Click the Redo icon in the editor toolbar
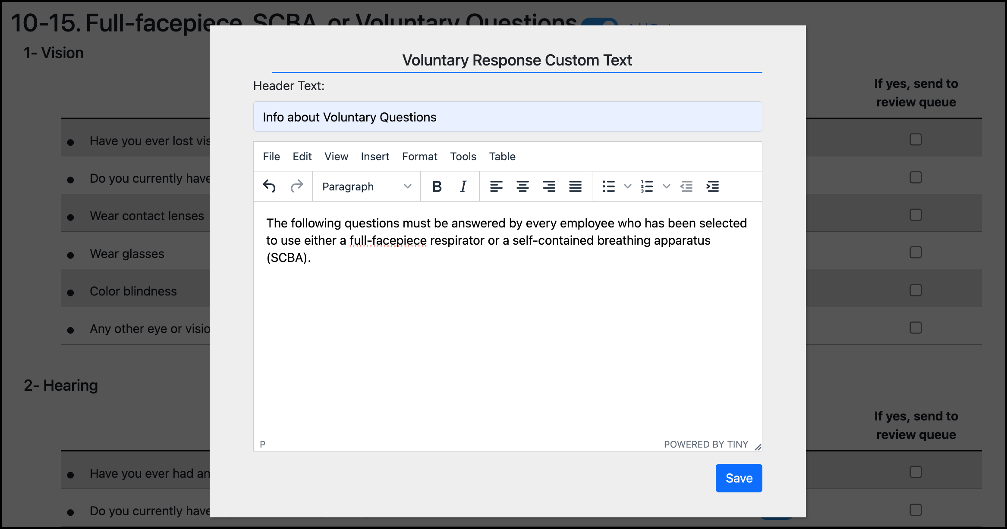 [297, 186]
